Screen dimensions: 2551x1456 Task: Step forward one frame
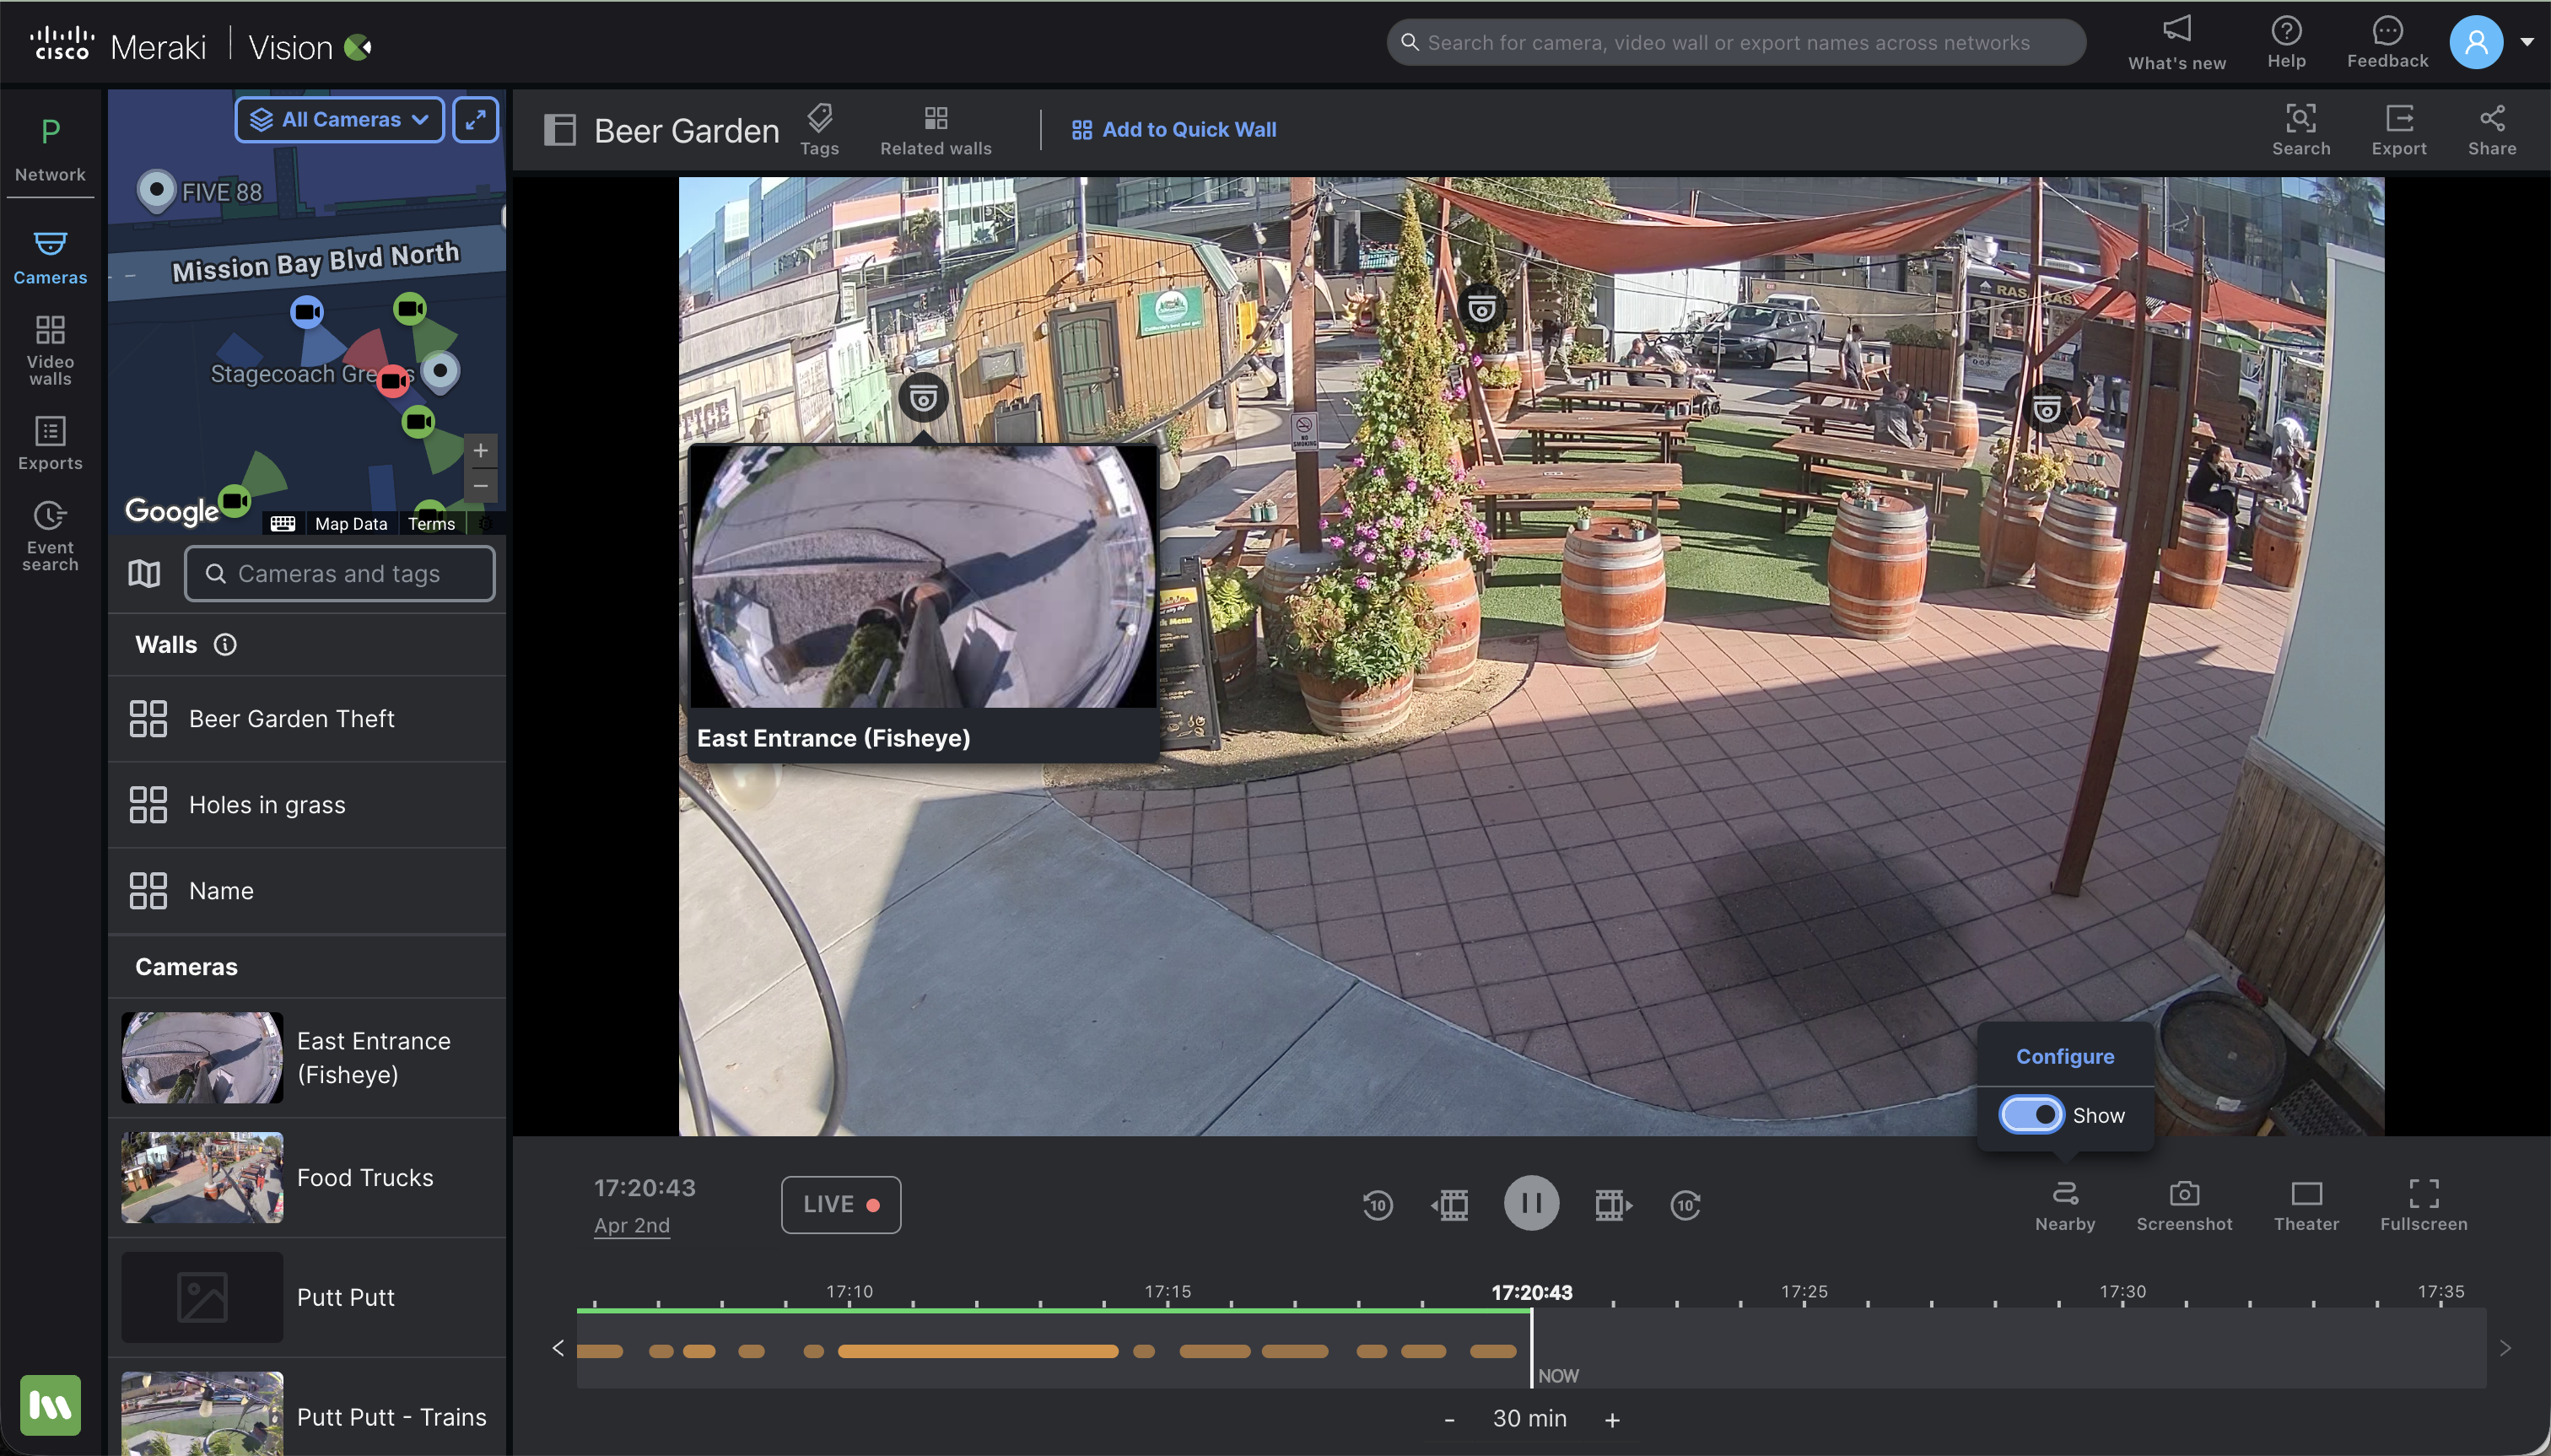[x=1612, y=1205]
